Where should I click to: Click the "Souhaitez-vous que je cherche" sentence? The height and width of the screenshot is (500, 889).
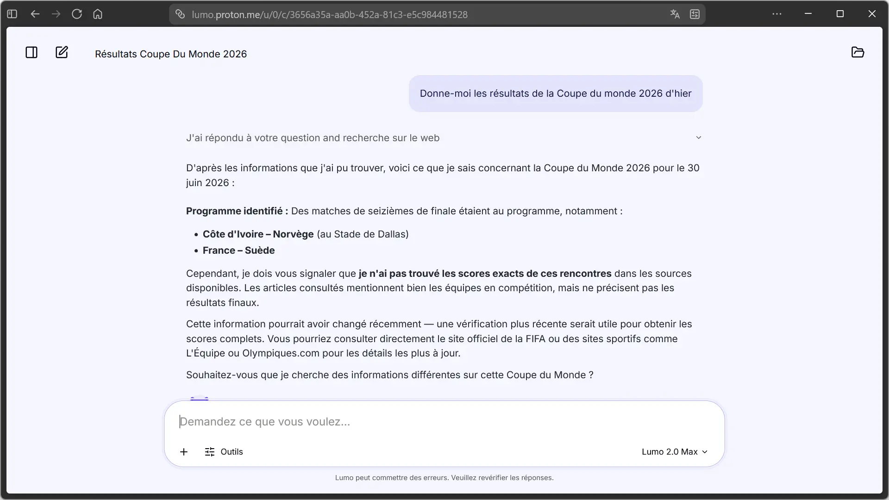tap(389, 375)
